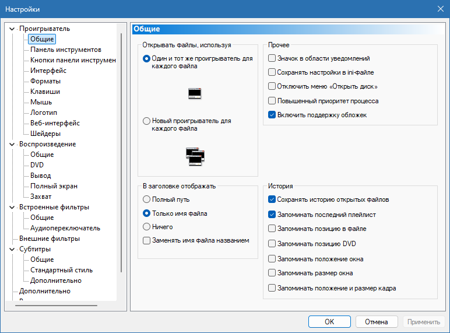The width and height of the screenshot is (450, 333).
Task: Choose 'Только имя файла' title option
Action: point(146,213)
